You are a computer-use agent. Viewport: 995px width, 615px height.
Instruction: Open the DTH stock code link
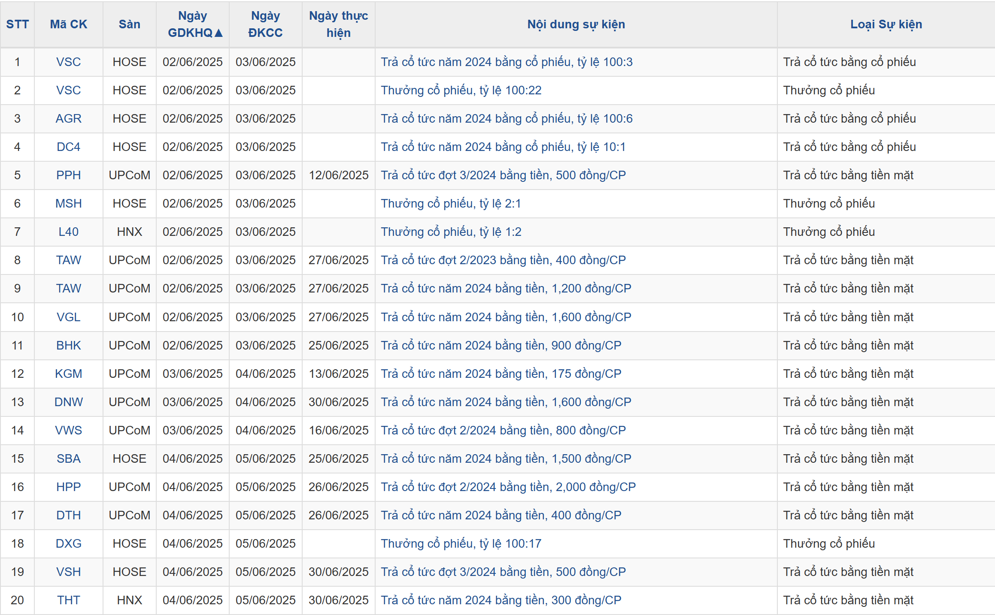coord(69,515)
